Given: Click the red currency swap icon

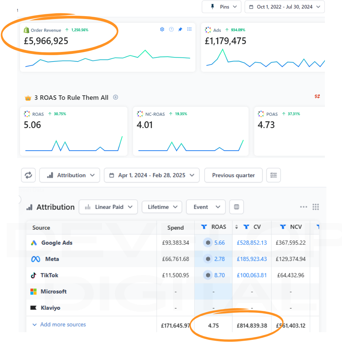Looking at the screenshot, I should 317,96.
